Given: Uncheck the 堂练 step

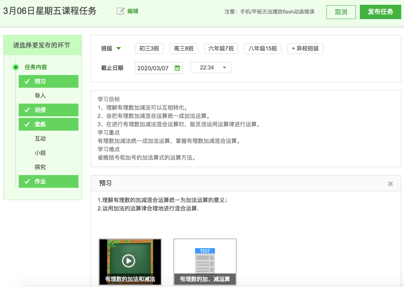Looking at the screenshot, I should (49, 124).
